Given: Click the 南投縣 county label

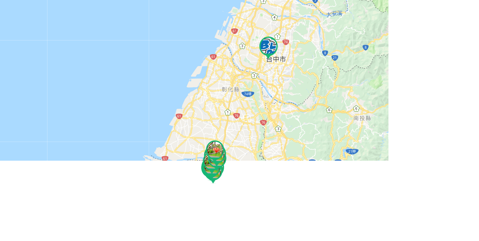Looking at the screenshot, I should (362, 118).
